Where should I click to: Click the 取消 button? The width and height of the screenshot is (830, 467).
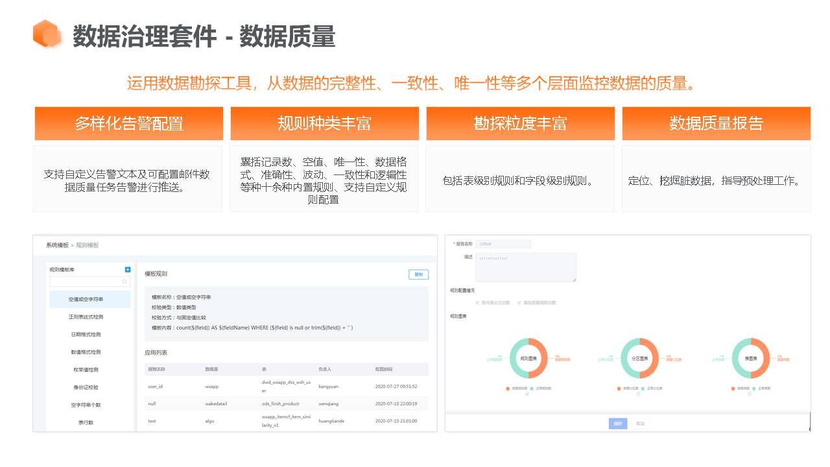pyautogui.click(x=641, y=424)
